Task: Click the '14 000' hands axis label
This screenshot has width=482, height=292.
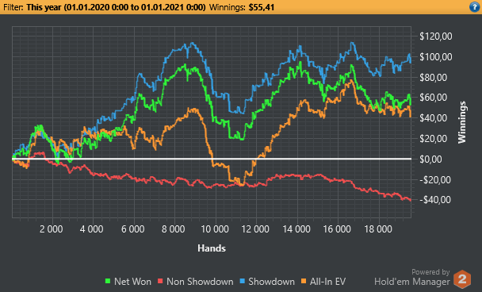Action: [x=296, y=229]
